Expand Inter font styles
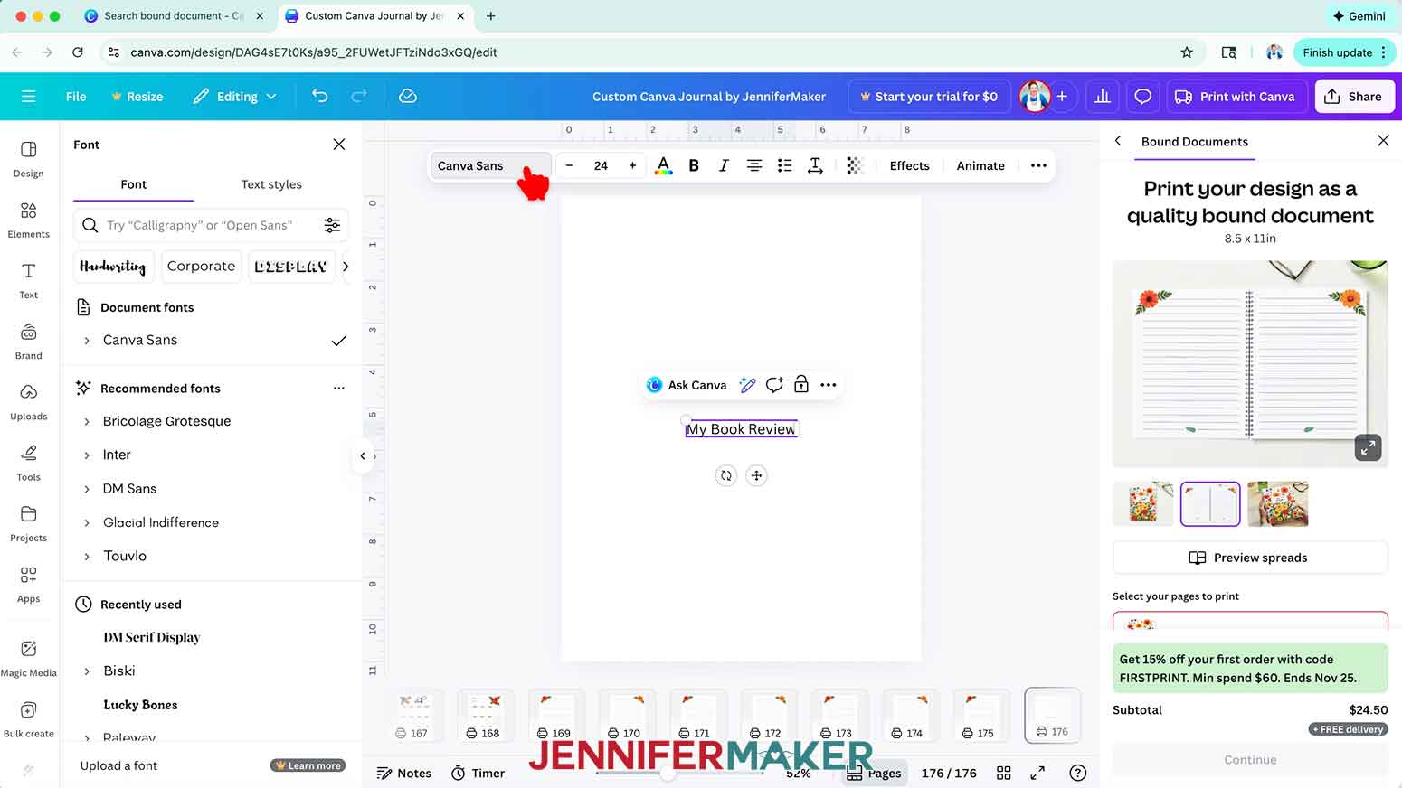This screenshot has height=788, width=1402. [x=87, y=455]
